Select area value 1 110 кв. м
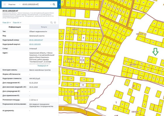The width and height of the screenshot is (164, 116). pyautogui.click(x=34, y=100)
